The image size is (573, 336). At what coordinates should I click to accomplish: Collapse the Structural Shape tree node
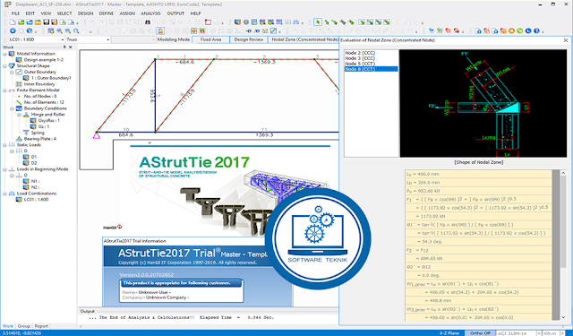point(4,65)
